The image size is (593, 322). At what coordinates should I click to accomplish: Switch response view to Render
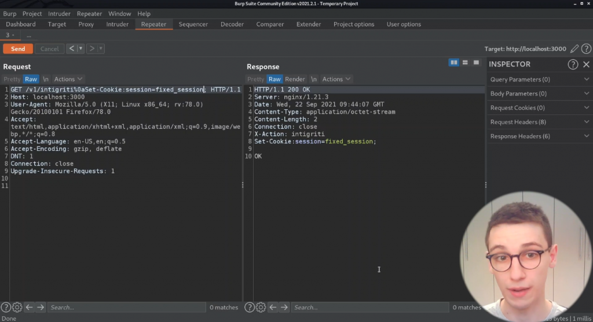coord(295,79)
